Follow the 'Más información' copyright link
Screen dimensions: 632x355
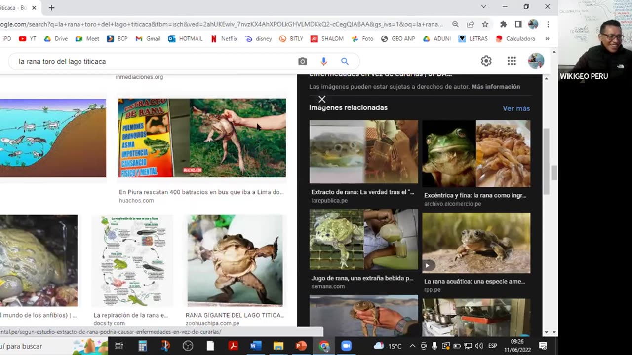pyautogui.click(x=496, y=87)
